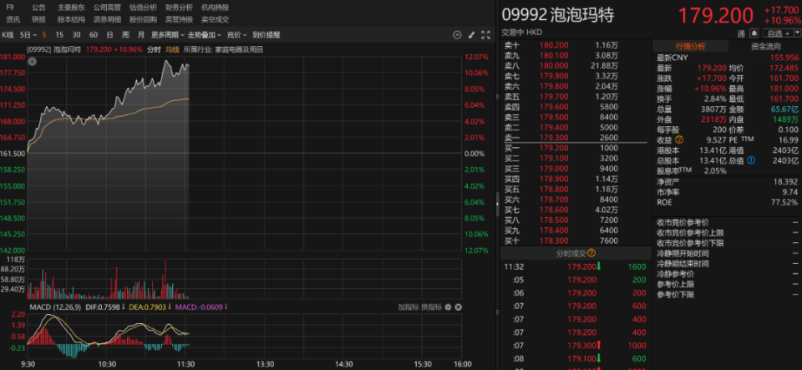Click the help icon next to 分时成交
The height and width of the screenshot is (370, 802).
pos(591,252)
